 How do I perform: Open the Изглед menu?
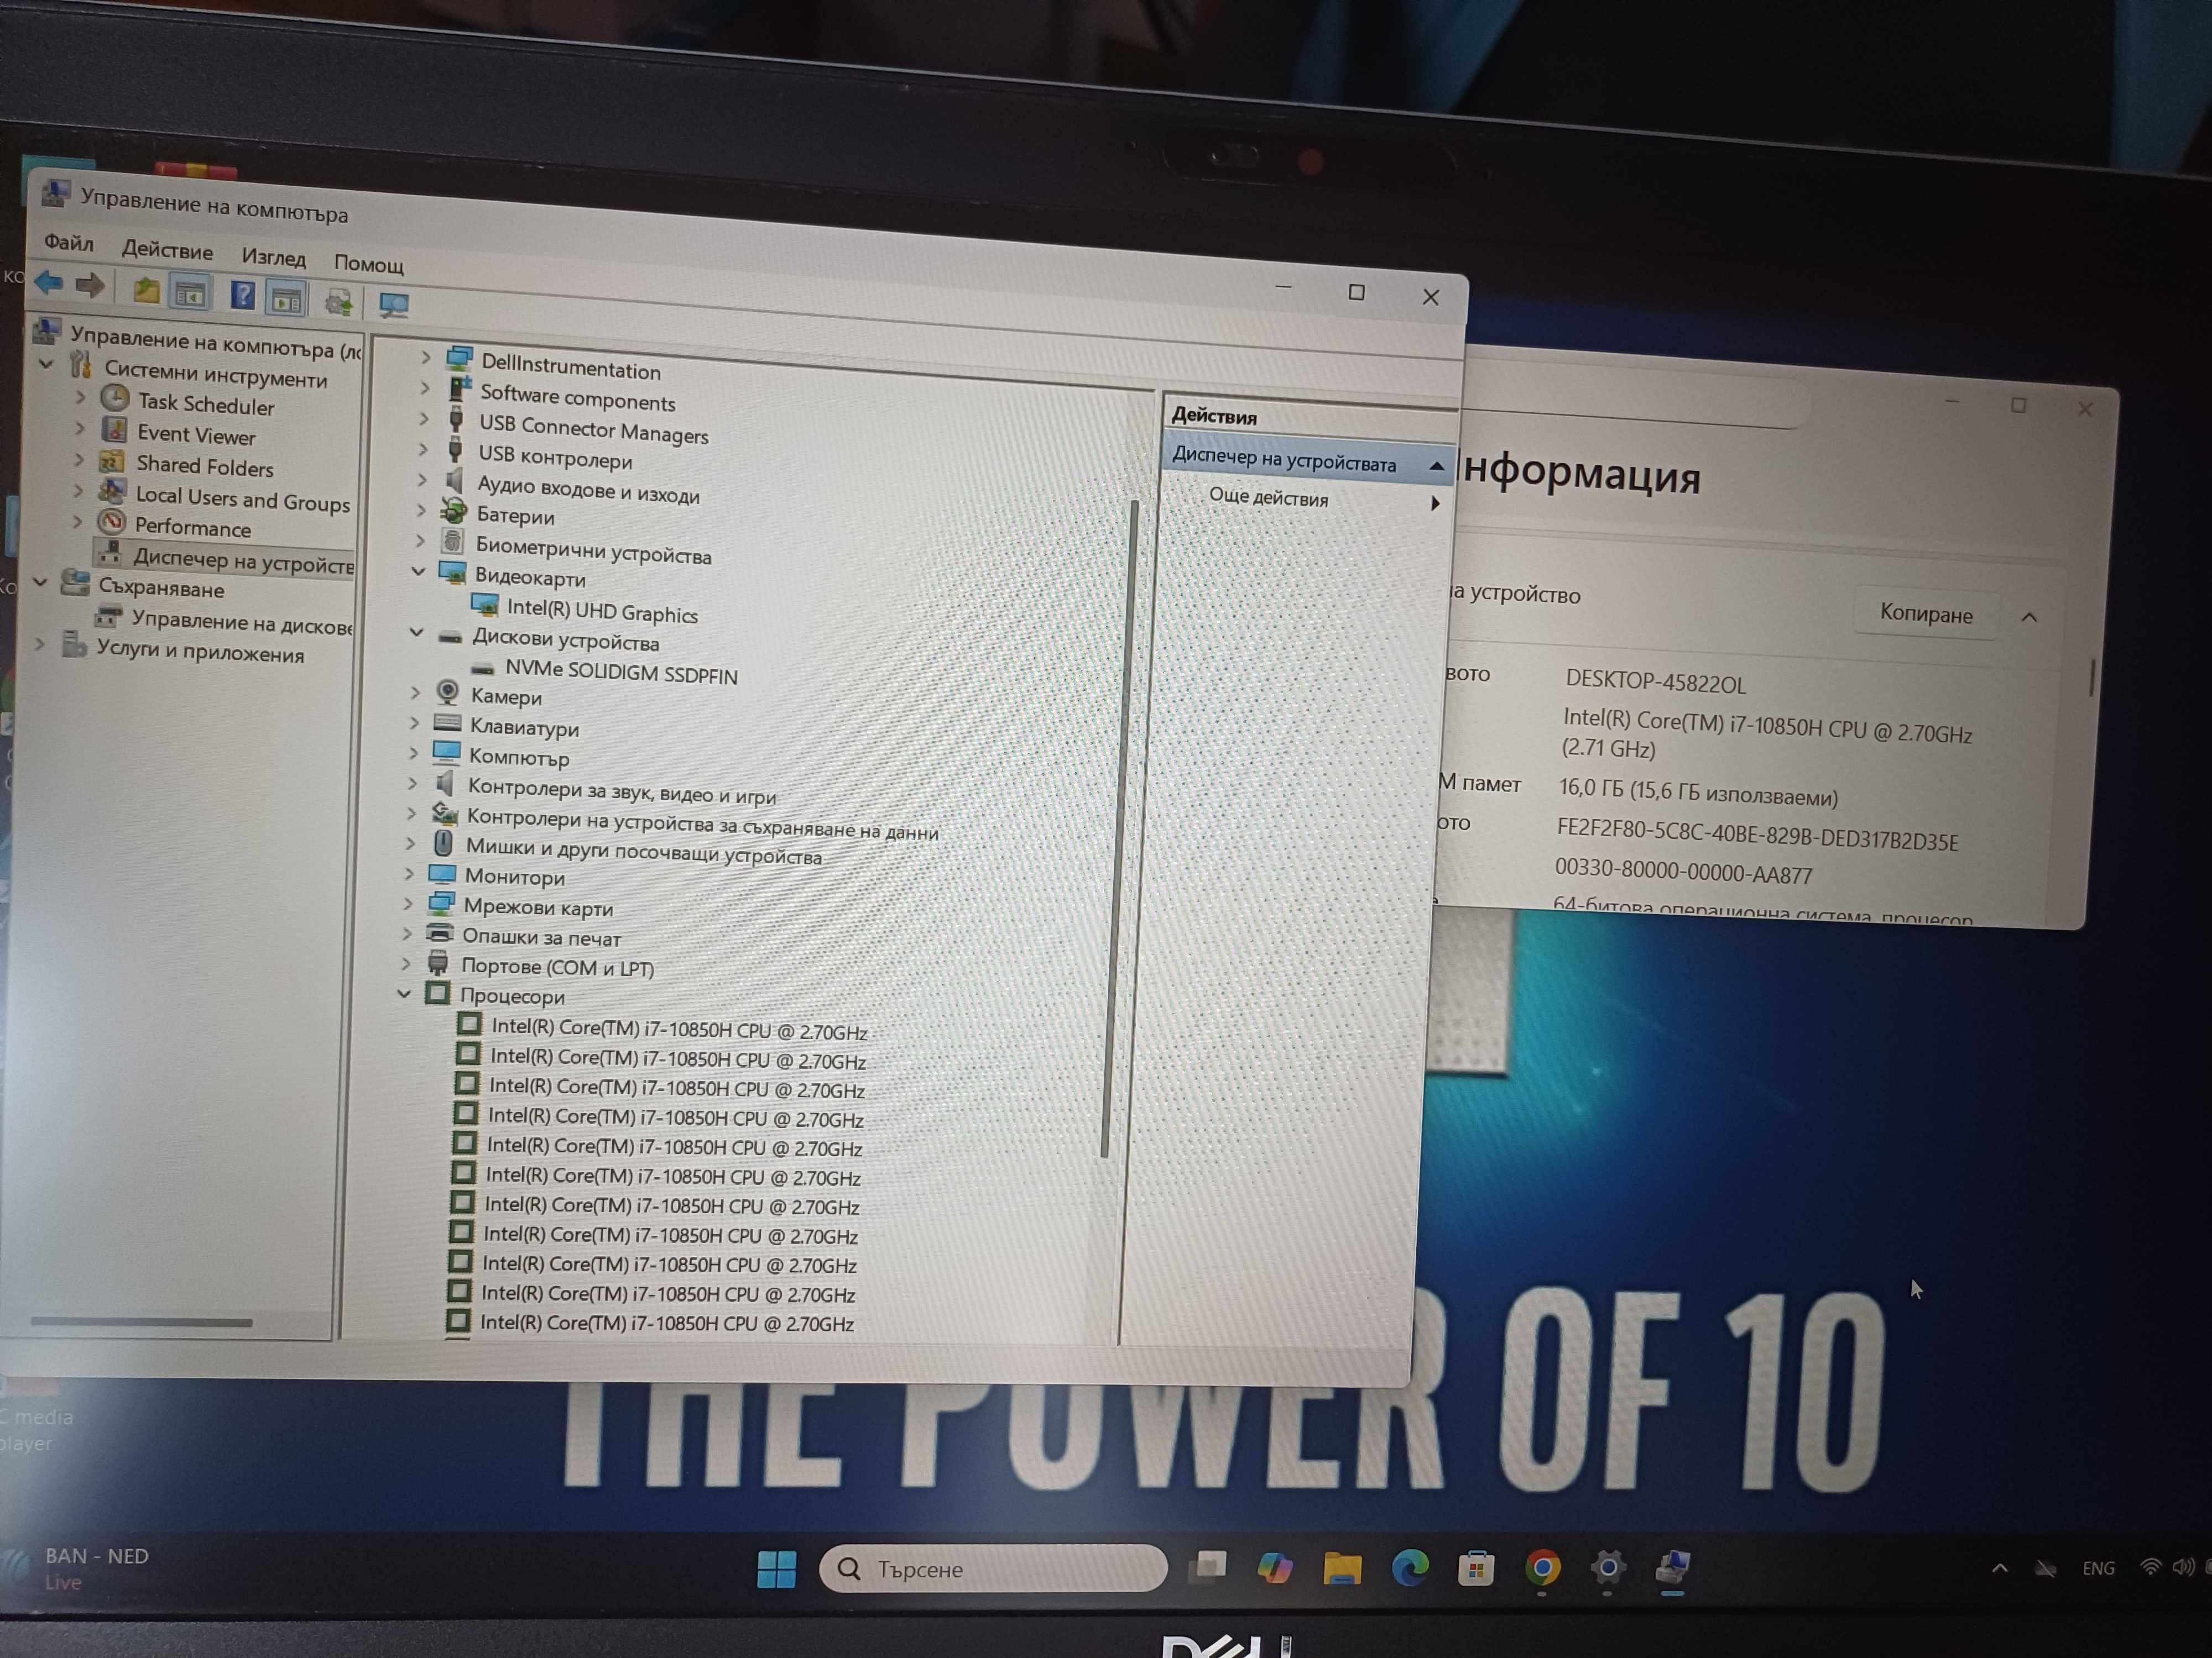(273, 258)
